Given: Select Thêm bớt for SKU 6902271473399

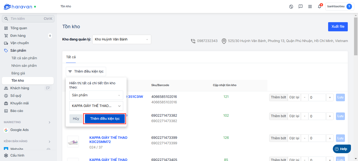Looking at the screenshot, I should point(278,138).
